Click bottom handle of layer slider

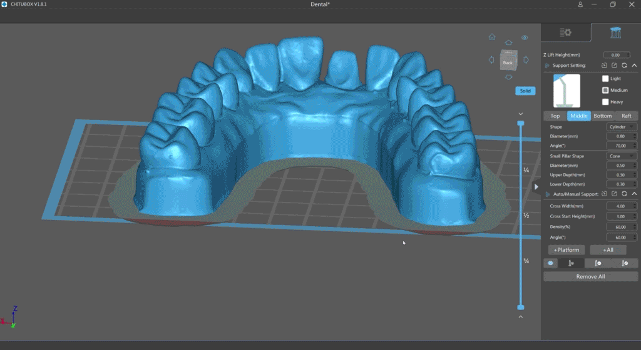520,307
